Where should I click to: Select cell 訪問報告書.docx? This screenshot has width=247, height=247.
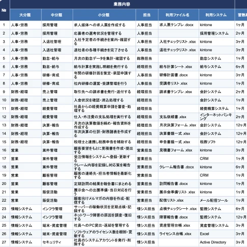click(x=178, y=184)
